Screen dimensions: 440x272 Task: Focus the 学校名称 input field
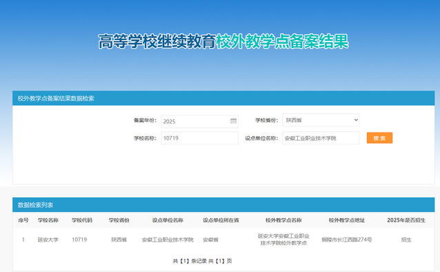(199, 138)
